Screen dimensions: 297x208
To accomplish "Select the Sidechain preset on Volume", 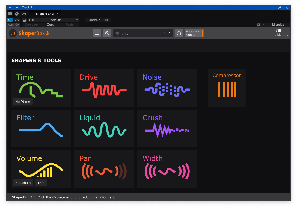I will pos(23,183).
